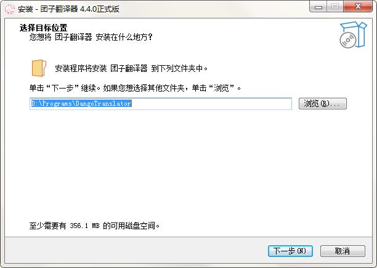The image size is (377, 268).
Task: Click the orange folder icon
Action: (39, 68)
